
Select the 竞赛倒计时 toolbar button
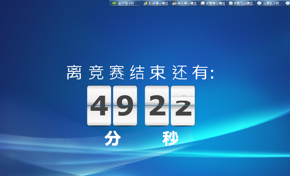point(271,3)
